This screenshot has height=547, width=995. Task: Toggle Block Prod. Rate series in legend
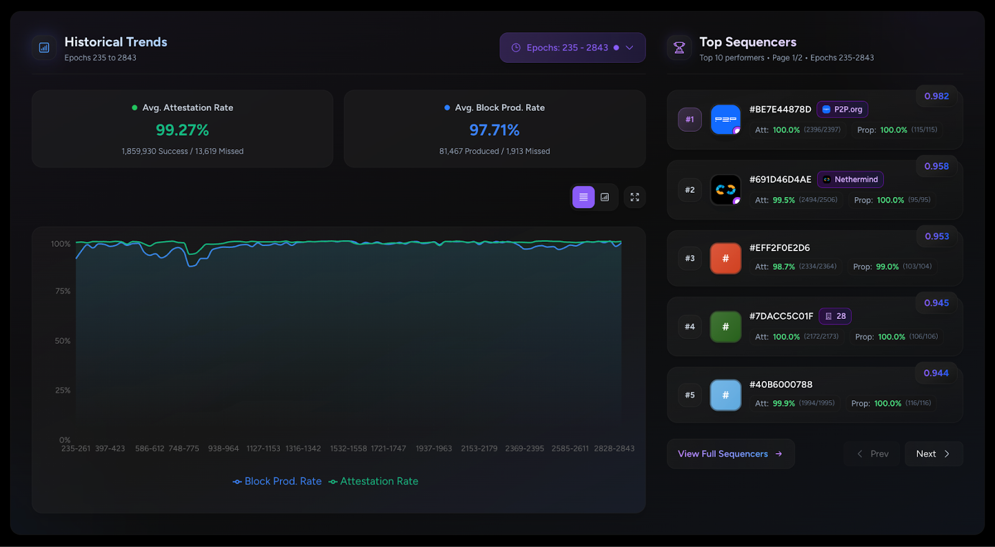[x=277, y=481]
